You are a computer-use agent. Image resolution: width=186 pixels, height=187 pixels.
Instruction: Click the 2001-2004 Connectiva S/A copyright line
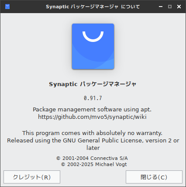[x=92, y=158]
